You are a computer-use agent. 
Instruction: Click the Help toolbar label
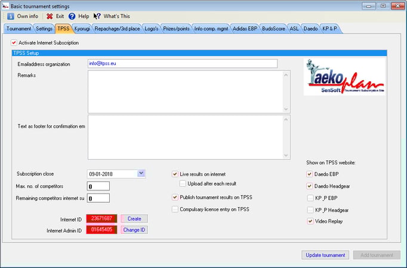click(84, 16)
